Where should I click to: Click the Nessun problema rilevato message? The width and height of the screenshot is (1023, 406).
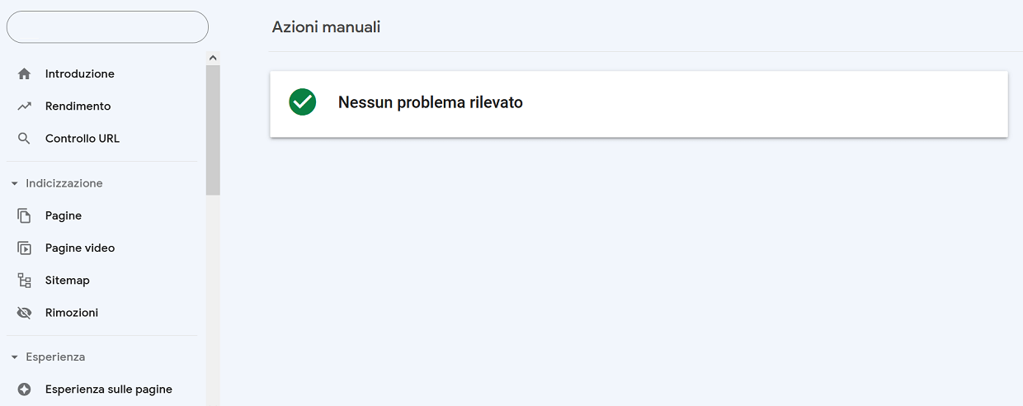430,103
